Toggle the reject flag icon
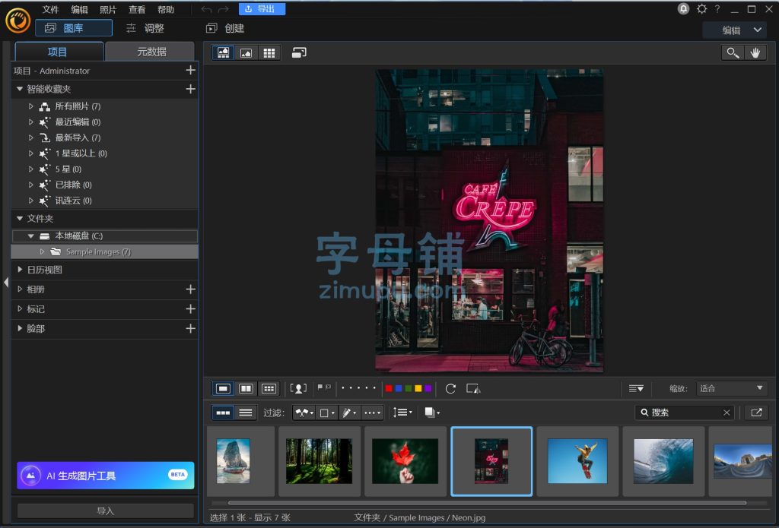Viewport: 779px width, 528px height. pyautogui.click(x=329, y=387)
